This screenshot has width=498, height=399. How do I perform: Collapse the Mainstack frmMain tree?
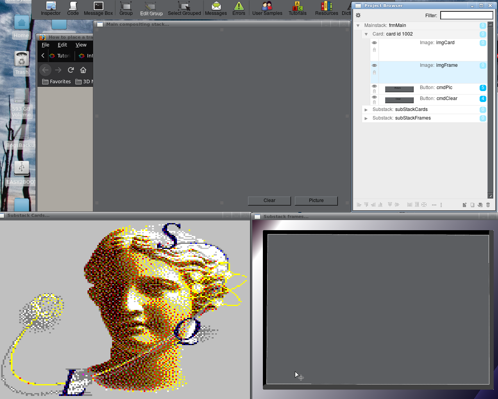point(358,25)
